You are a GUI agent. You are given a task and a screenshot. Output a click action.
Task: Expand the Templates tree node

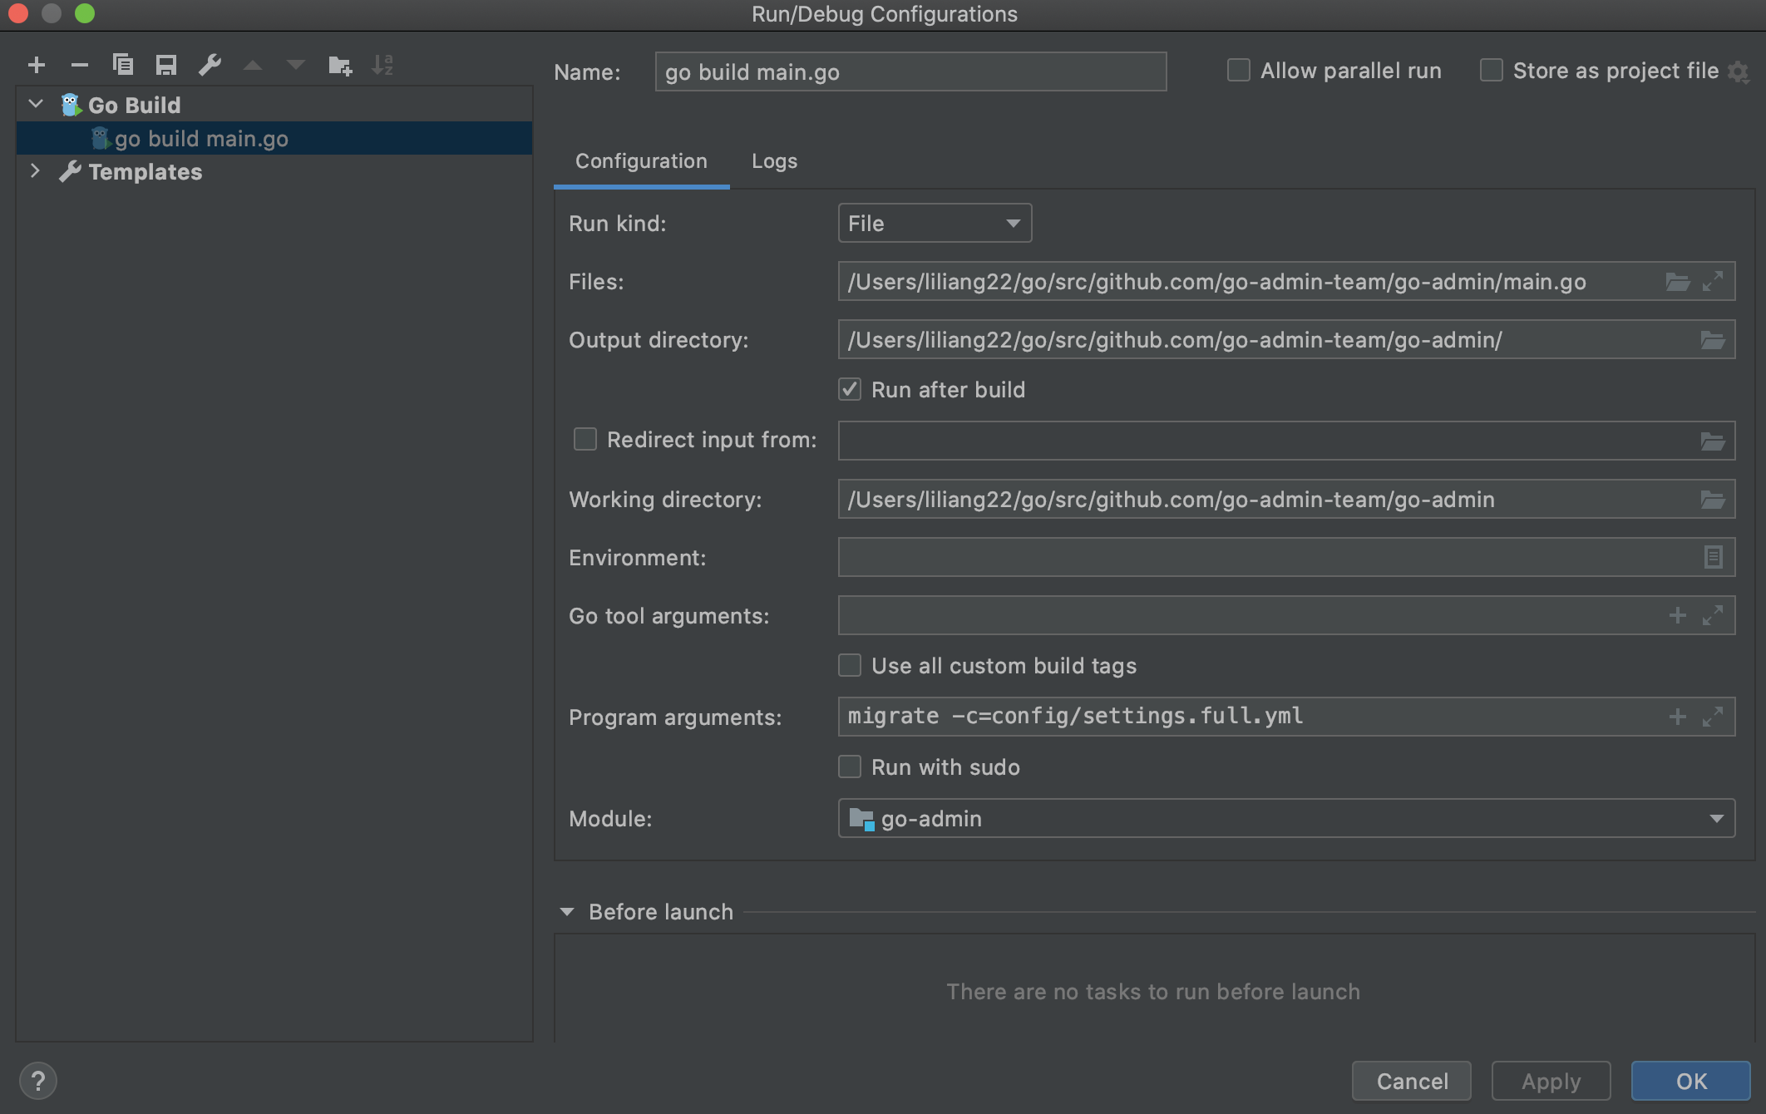click(35, 171)
